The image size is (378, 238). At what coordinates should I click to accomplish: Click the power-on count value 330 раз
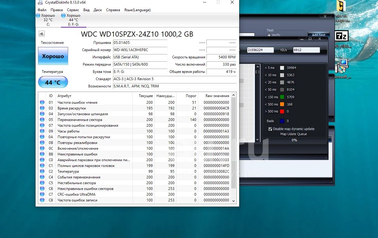[x=222, y=64]
